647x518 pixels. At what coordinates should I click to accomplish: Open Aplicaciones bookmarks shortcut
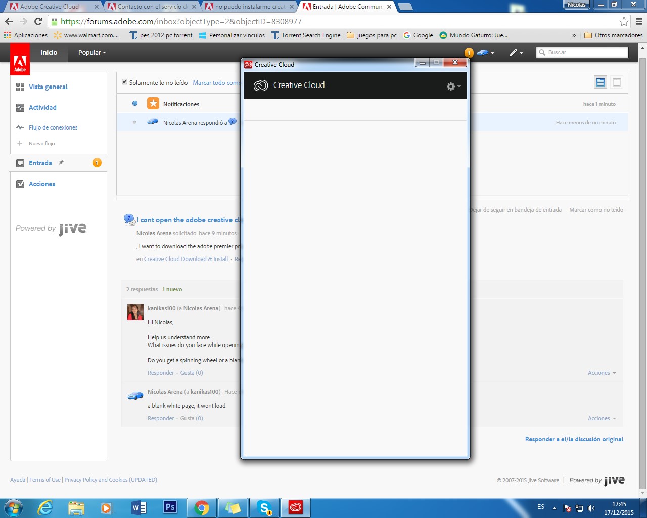tap(25, 35)
